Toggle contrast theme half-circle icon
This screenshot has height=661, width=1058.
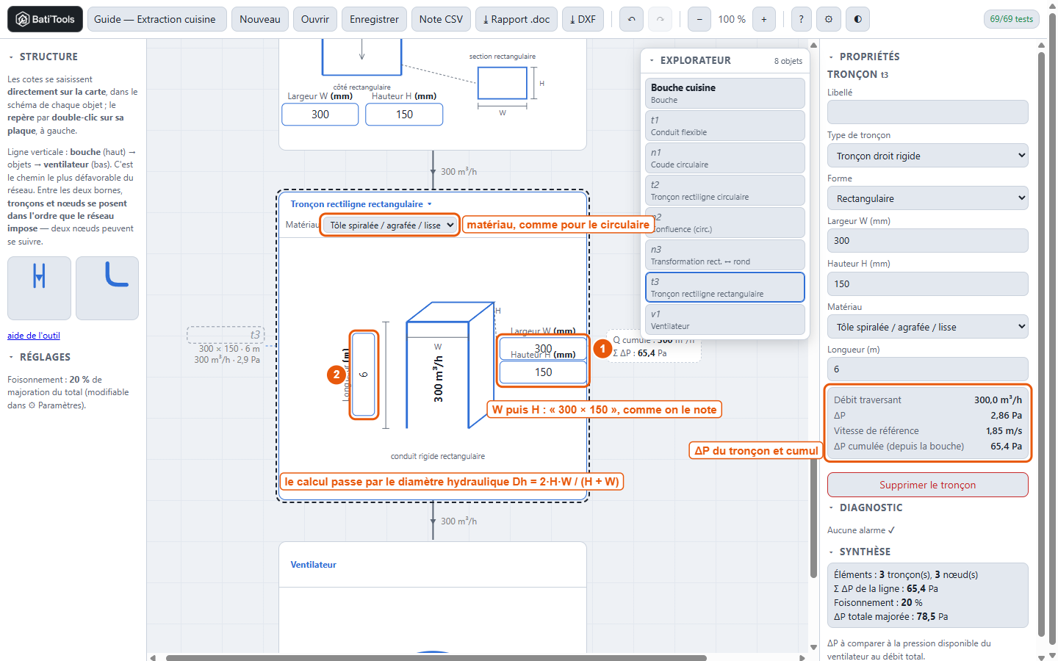[857, 19]
